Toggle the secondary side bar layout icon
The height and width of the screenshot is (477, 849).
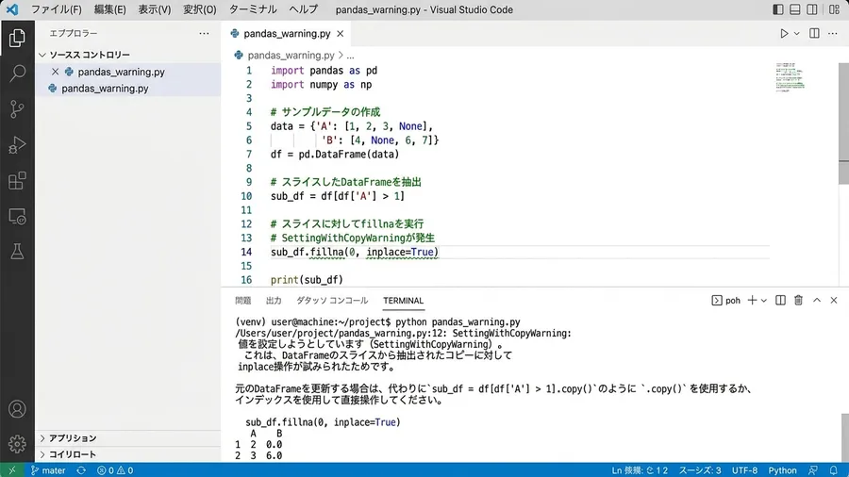[811, 9]
